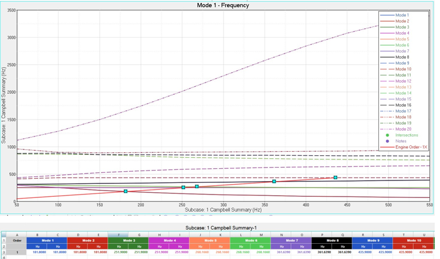
Task: Select column F header in the table
Action: 119,235
